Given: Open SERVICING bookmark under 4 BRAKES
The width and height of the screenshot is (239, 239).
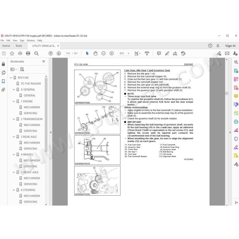Looking at the screenshot, I should pos(30,166).
